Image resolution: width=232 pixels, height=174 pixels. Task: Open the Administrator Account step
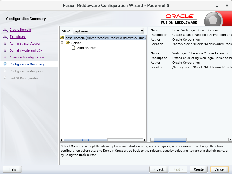click(26, 43)
